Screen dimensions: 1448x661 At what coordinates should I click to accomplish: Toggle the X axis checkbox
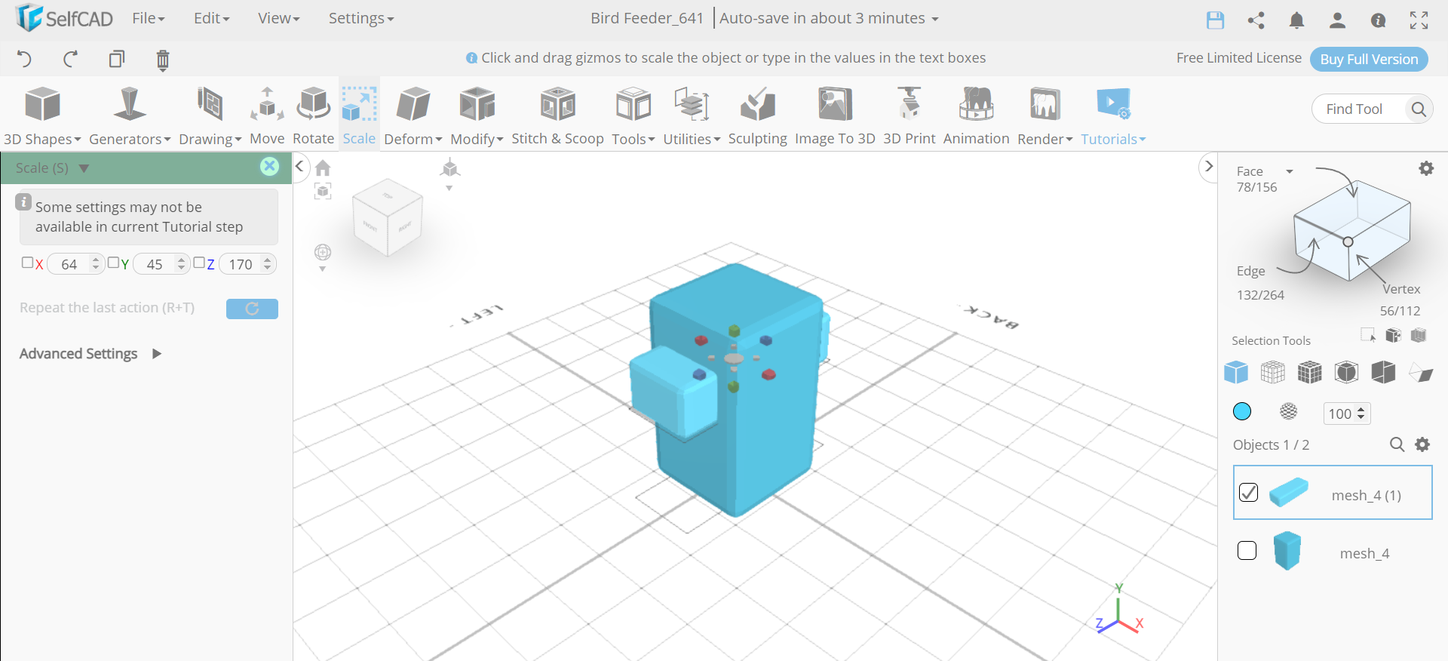coord(27,263)
